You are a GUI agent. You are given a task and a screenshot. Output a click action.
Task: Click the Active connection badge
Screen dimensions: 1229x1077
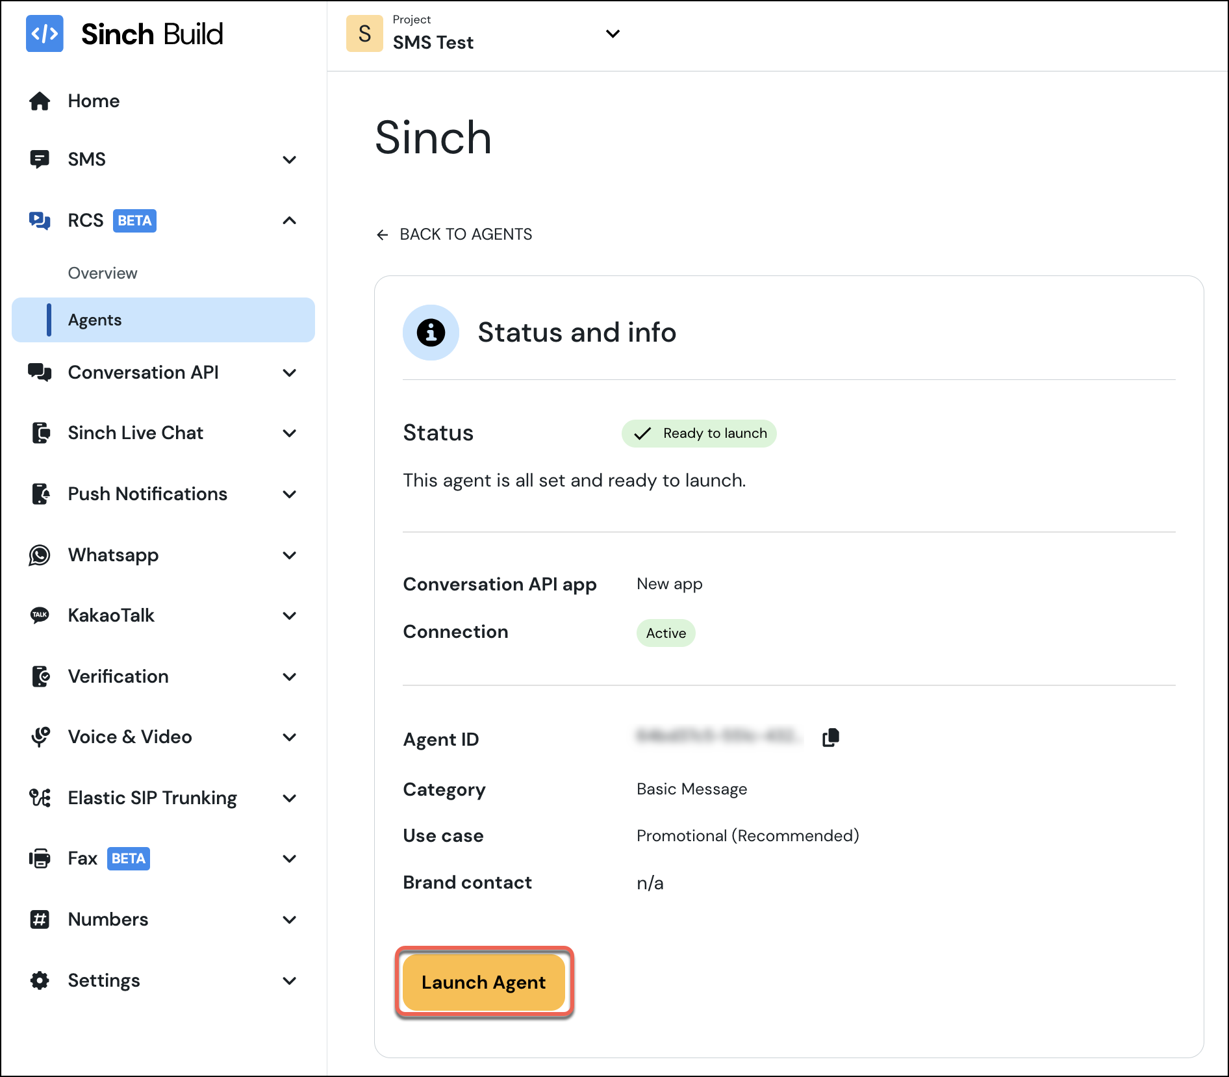coord(665,633)
